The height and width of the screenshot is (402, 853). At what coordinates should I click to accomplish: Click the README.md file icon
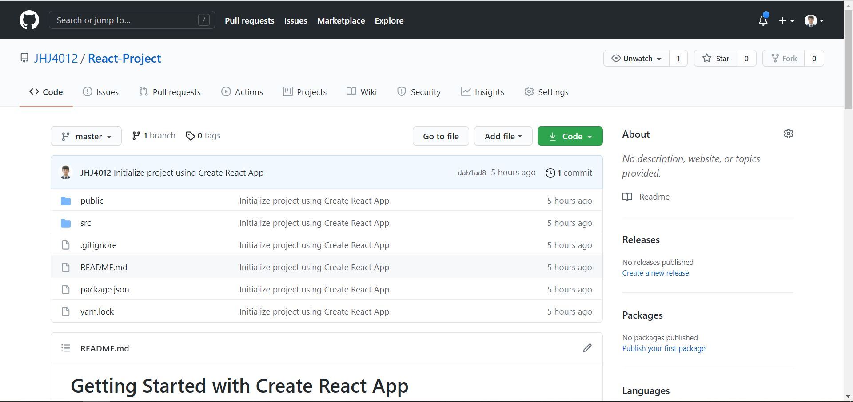pyautogui.click(x=66, y=267)
